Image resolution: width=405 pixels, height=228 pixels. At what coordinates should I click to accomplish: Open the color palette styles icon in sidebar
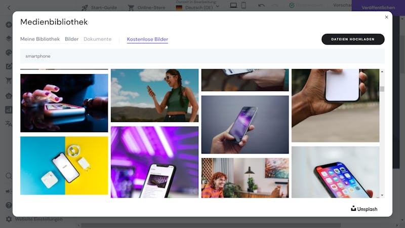point(9,53)
